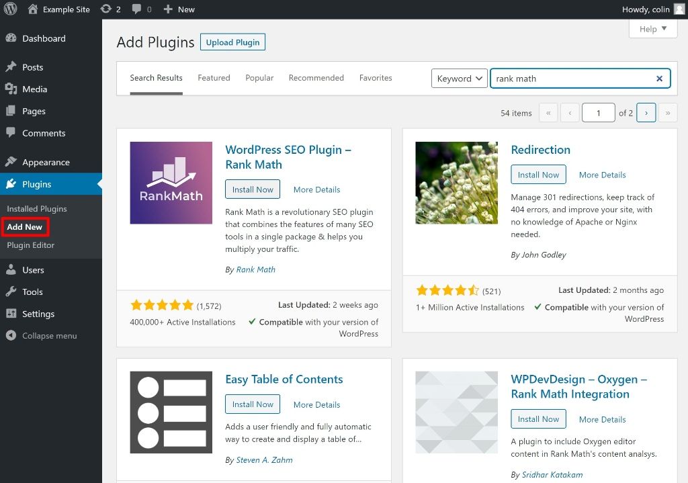Open More Details for Easy Table of Contents

pyautogui.click(x=317, y=404)
